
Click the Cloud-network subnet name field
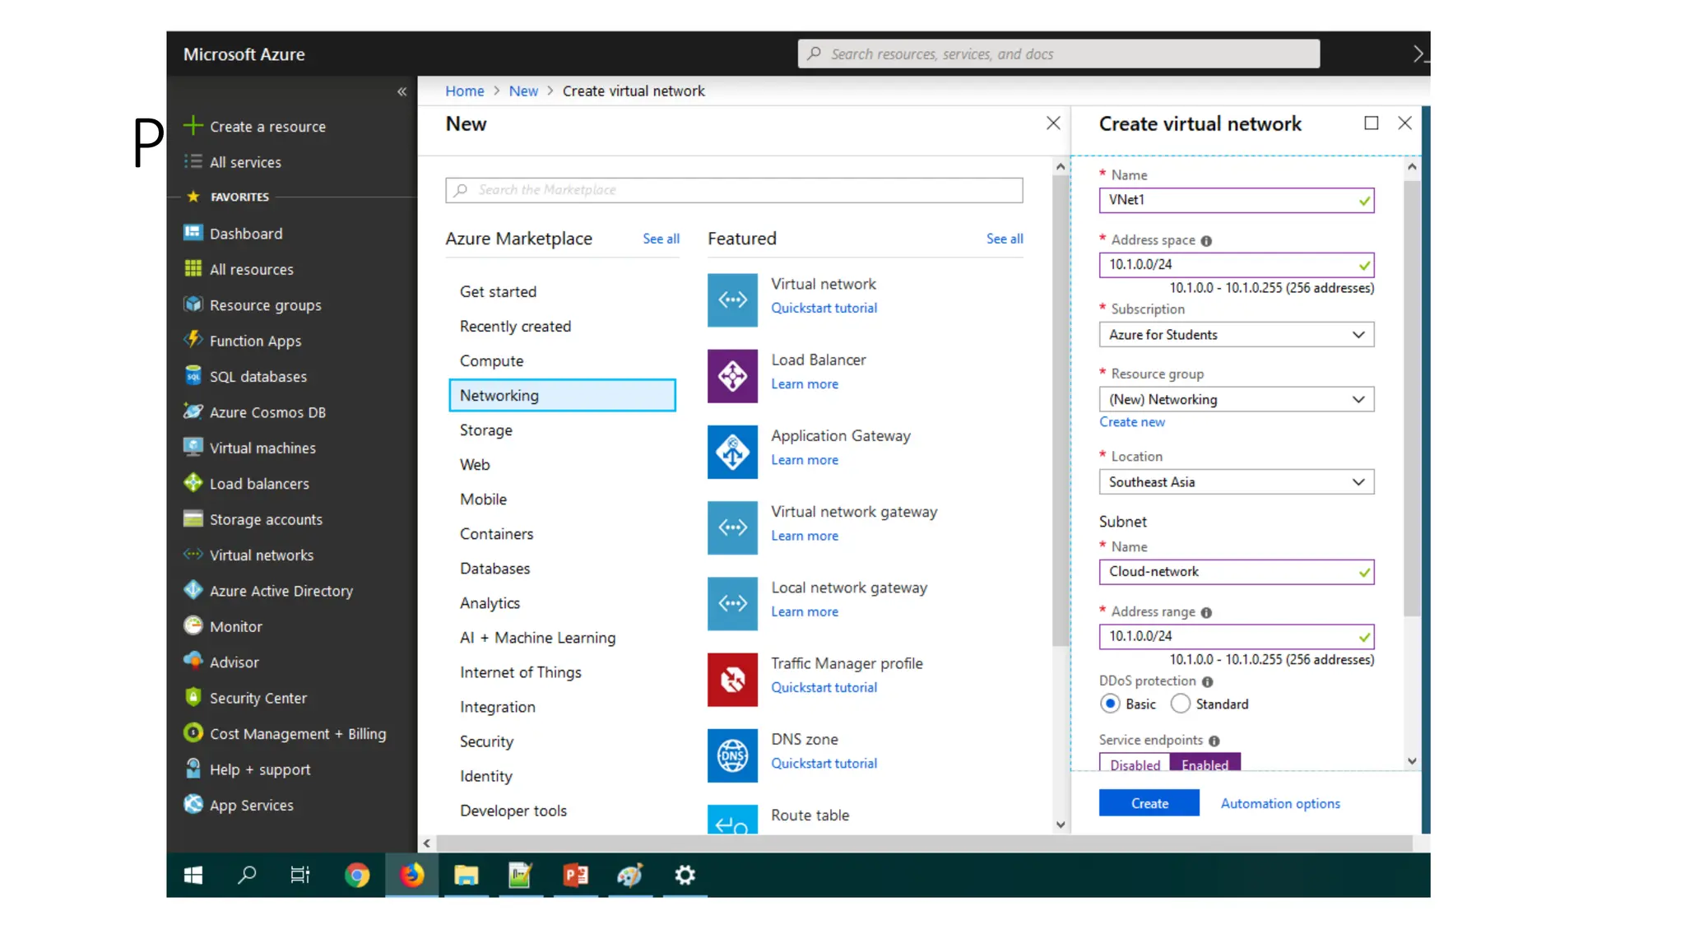coord(1237,571)
